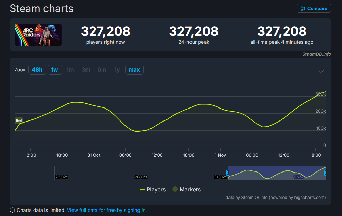Click the 300k y-axis label

point(321,94)
